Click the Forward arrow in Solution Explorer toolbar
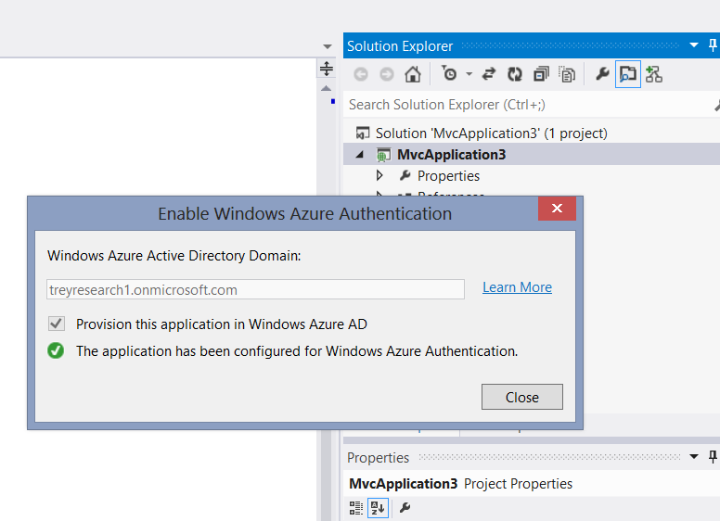Image resolution: width=720 pixels, height=521 pixels. pos(387,74)
